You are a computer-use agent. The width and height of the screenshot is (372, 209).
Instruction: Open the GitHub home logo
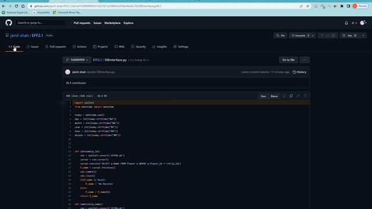click(9, 23)
